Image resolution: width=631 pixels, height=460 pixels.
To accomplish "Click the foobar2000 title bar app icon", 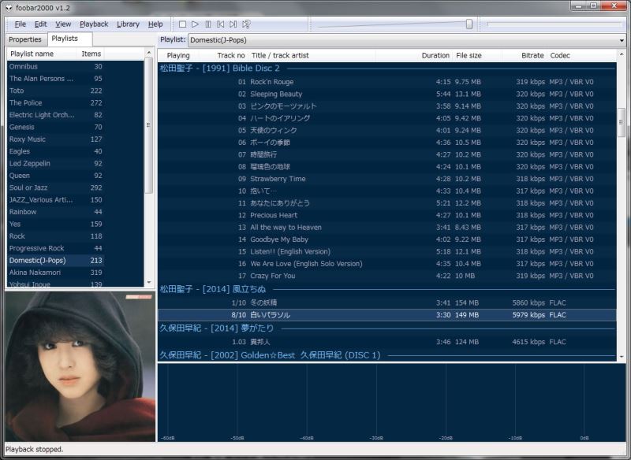I will tap(9, 8).
